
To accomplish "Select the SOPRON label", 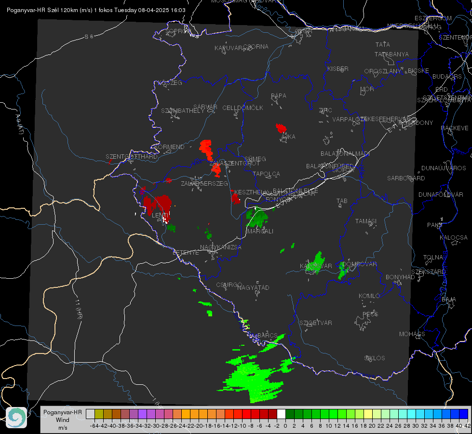I will (178, 31).
